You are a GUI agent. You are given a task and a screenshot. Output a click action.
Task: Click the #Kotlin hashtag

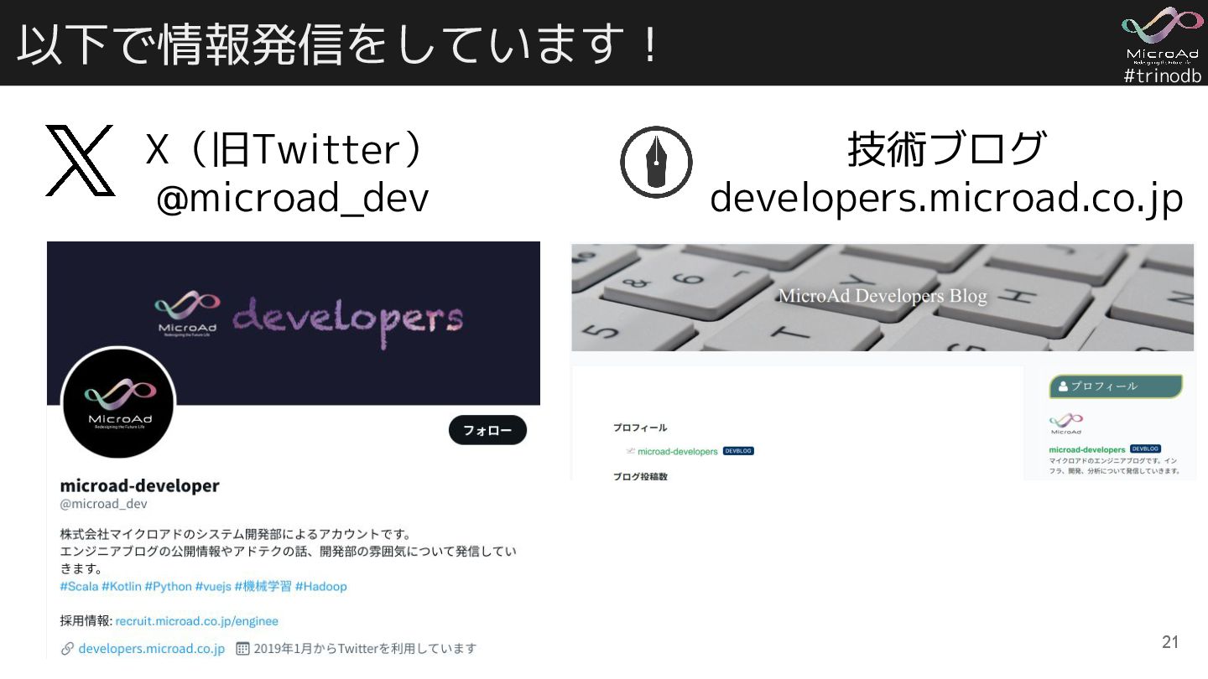[121, 586]
